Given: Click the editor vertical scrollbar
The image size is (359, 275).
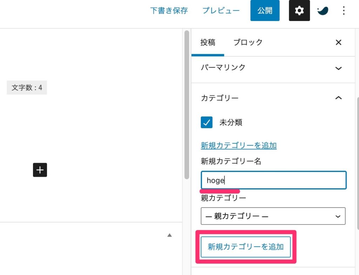Looking at the screenshot, I should (x=187, y=105).
